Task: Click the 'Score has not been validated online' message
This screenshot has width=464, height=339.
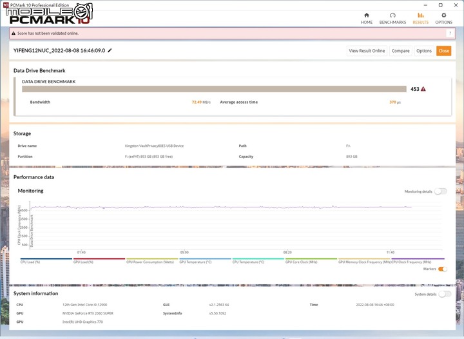Action: 48,33
